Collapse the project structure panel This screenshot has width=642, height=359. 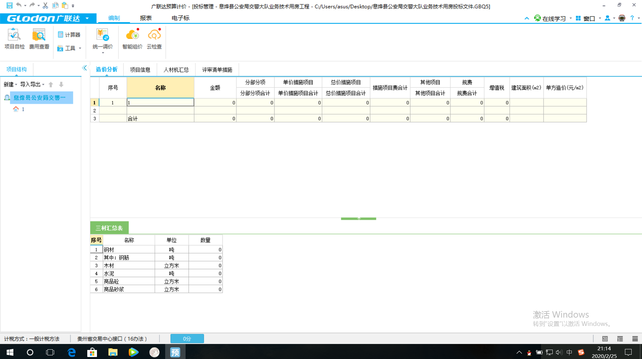(85, 68)
